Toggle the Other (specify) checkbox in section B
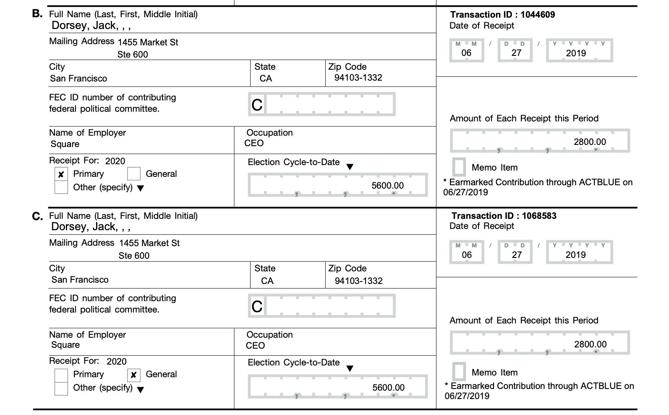 click(x=61, y=187)
